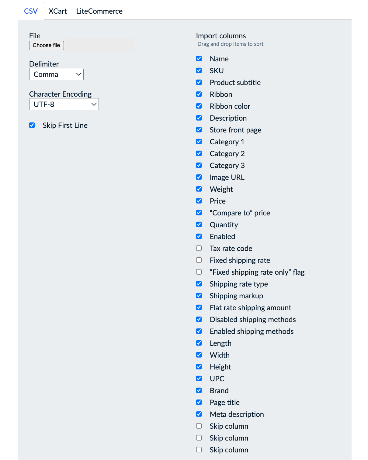Click the Choose file button
368x460 pixels.
(46, 45)
